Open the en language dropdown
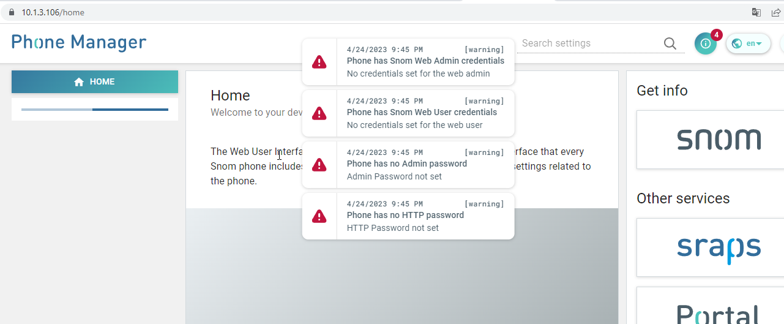The image size is (784, 324). 749,43
